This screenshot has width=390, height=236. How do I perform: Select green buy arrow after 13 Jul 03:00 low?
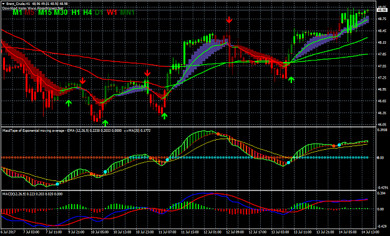[291, 80]
